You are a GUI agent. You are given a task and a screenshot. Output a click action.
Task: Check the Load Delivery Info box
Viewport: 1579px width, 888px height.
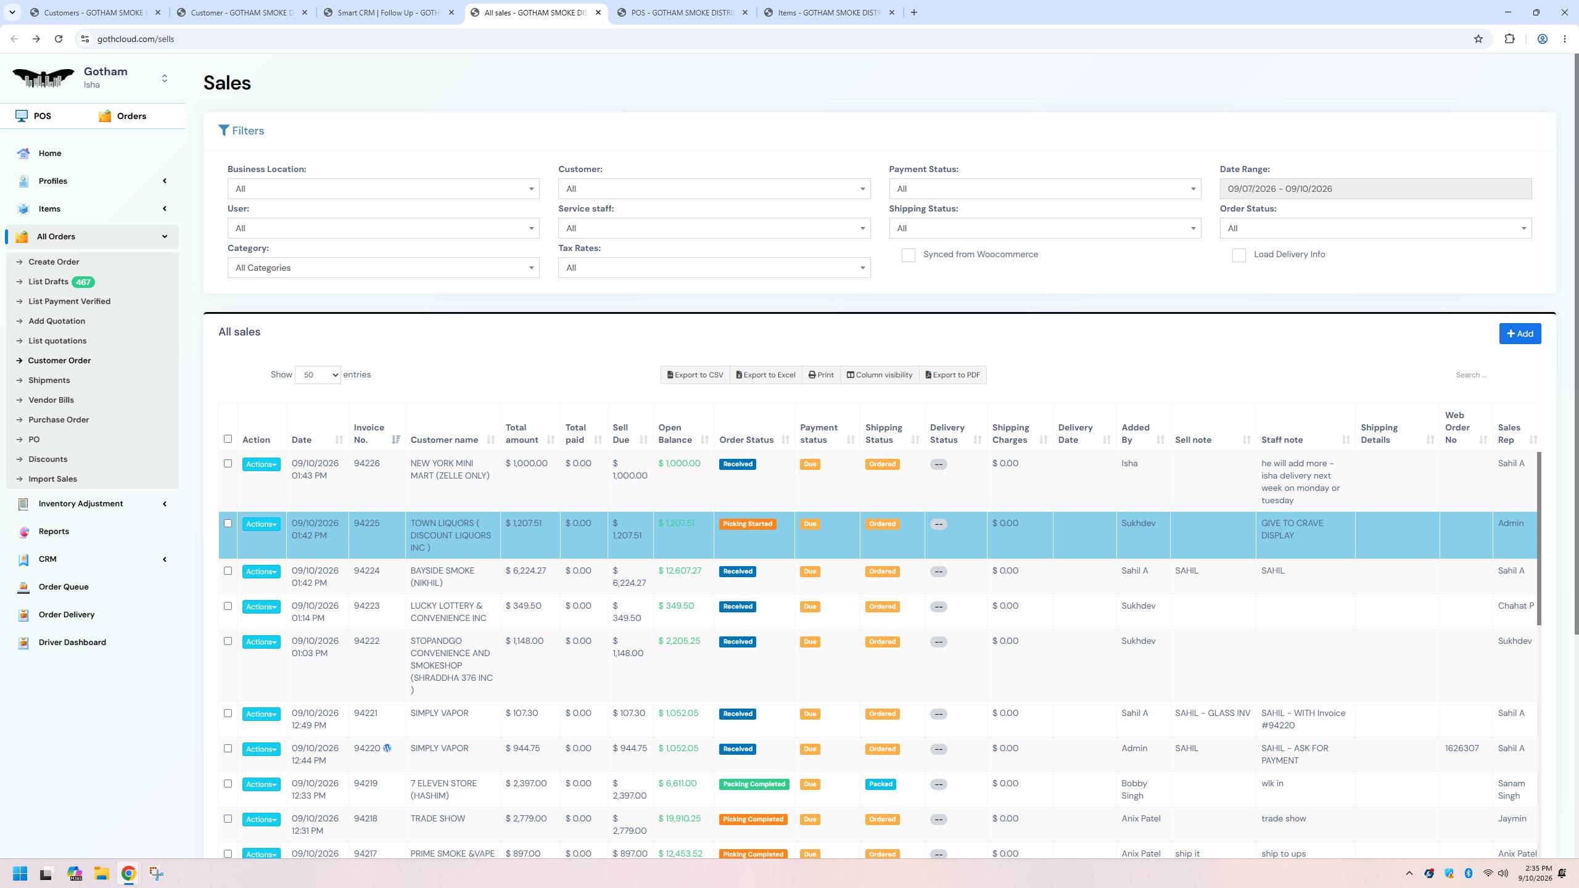click(1239, 255)
